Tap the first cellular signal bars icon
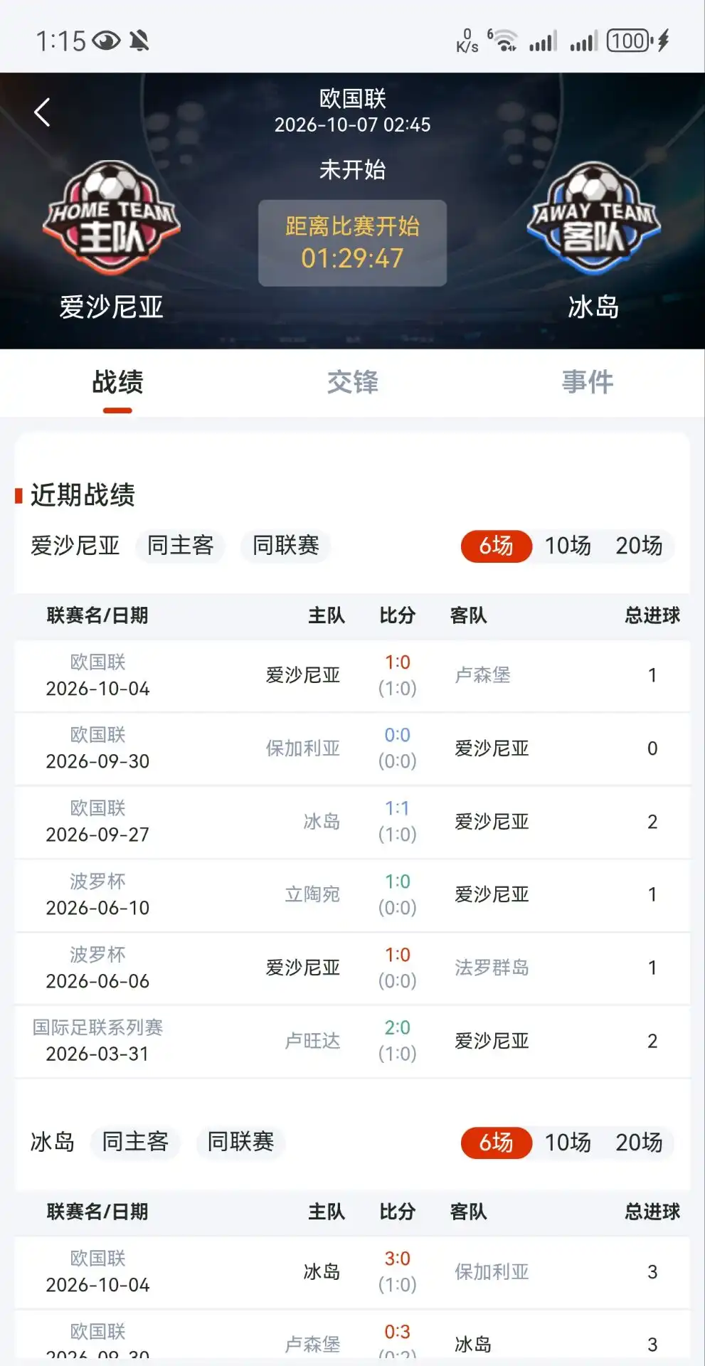Screen dimensions: 705x1366 pyautogui.click(x=543, y=41)
